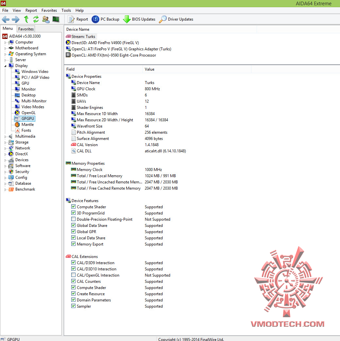The width and height of the screenshot is (340, 341).
Task: Click the Benchmark icon in tree
Action: tap(11, 189)
